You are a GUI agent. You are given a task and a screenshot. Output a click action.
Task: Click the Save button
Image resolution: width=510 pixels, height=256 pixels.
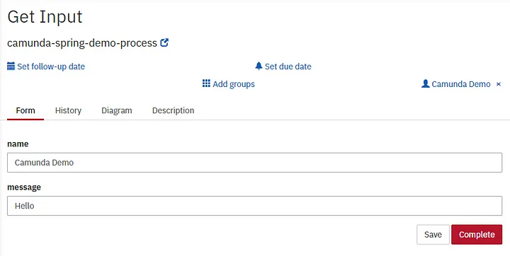pos(433,235)
